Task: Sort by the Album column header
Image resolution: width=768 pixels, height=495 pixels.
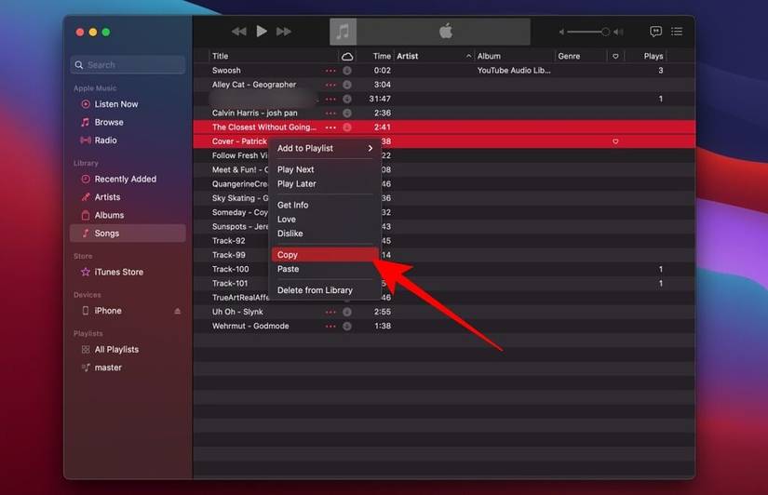Action: (x=514, y=57)
